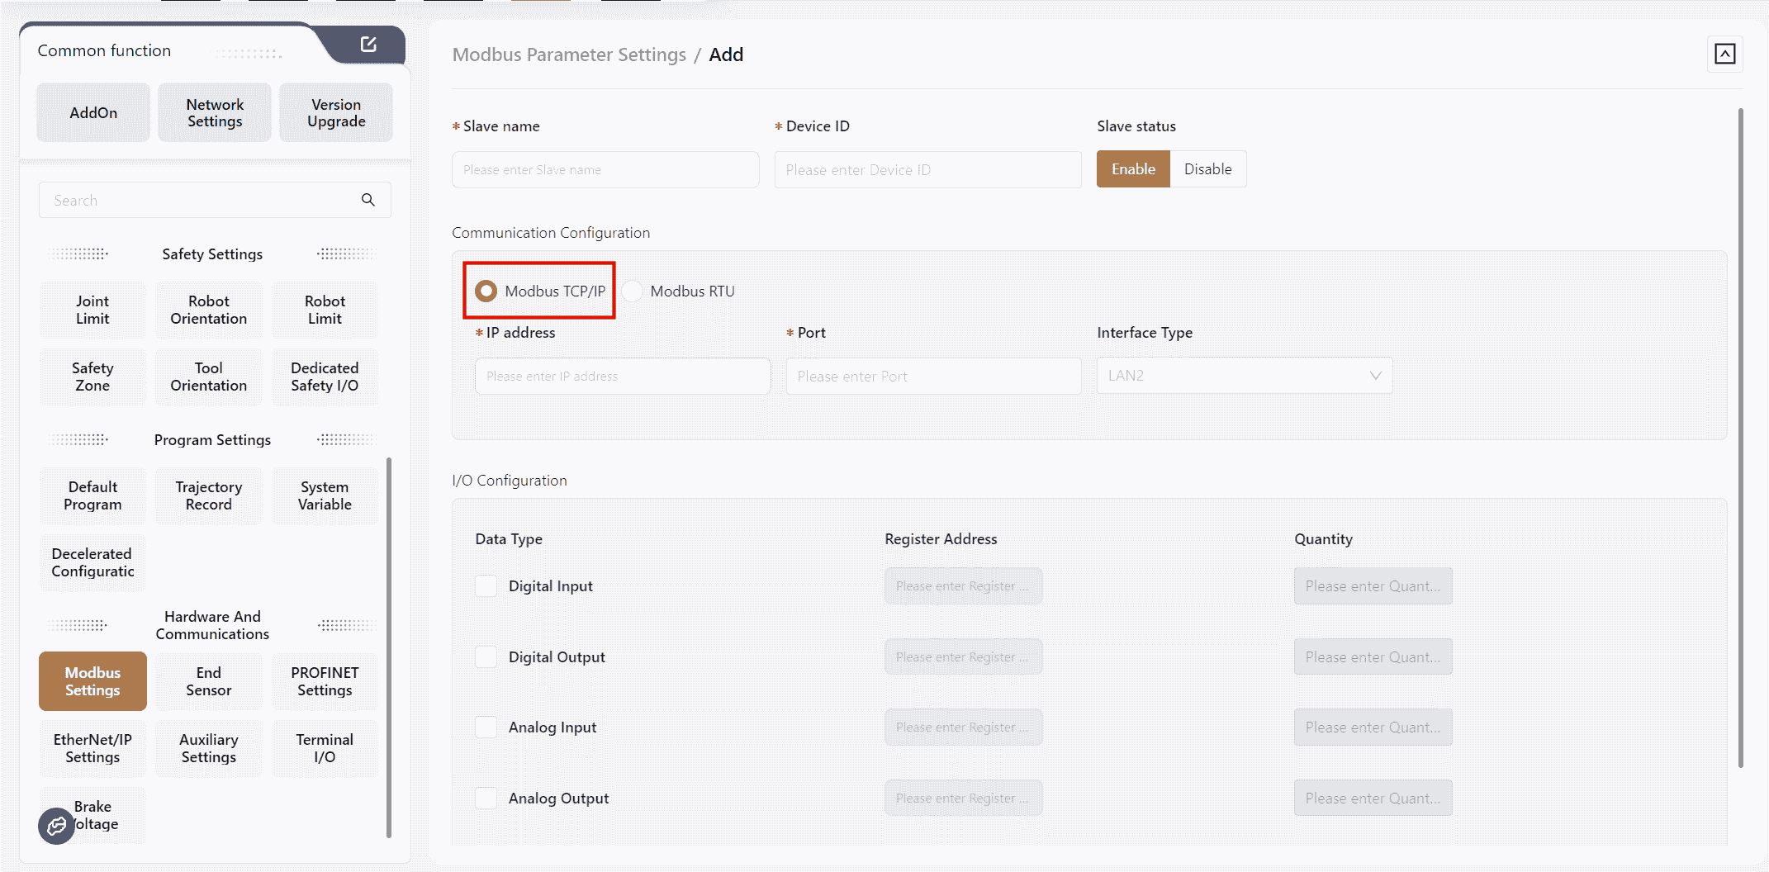
Task: Click the main form vertical scrollbar
Action: [x=1740, y=438]
